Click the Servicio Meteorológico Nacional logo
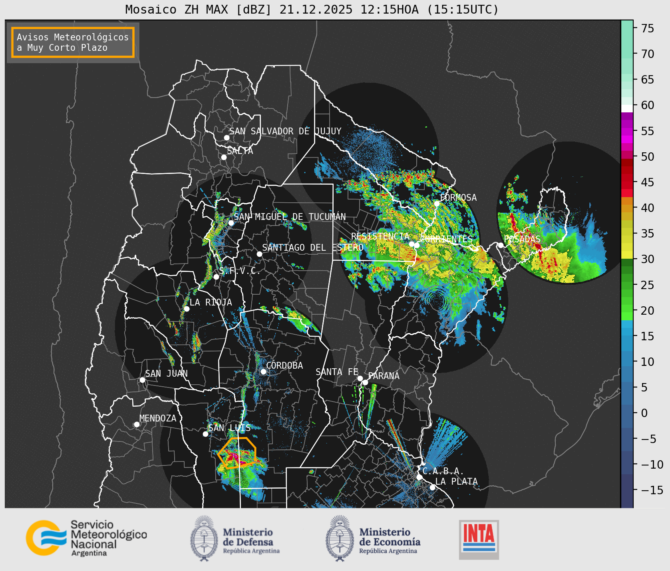Viewport: 670px width, 571px height. point(86,538)
